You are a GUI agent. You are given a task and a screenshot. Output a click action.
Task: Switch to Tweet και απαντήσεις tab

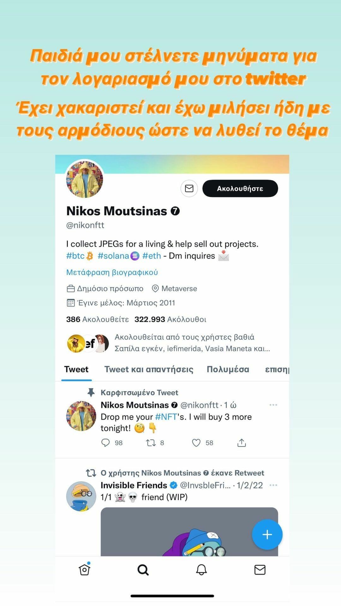[149, 369]
